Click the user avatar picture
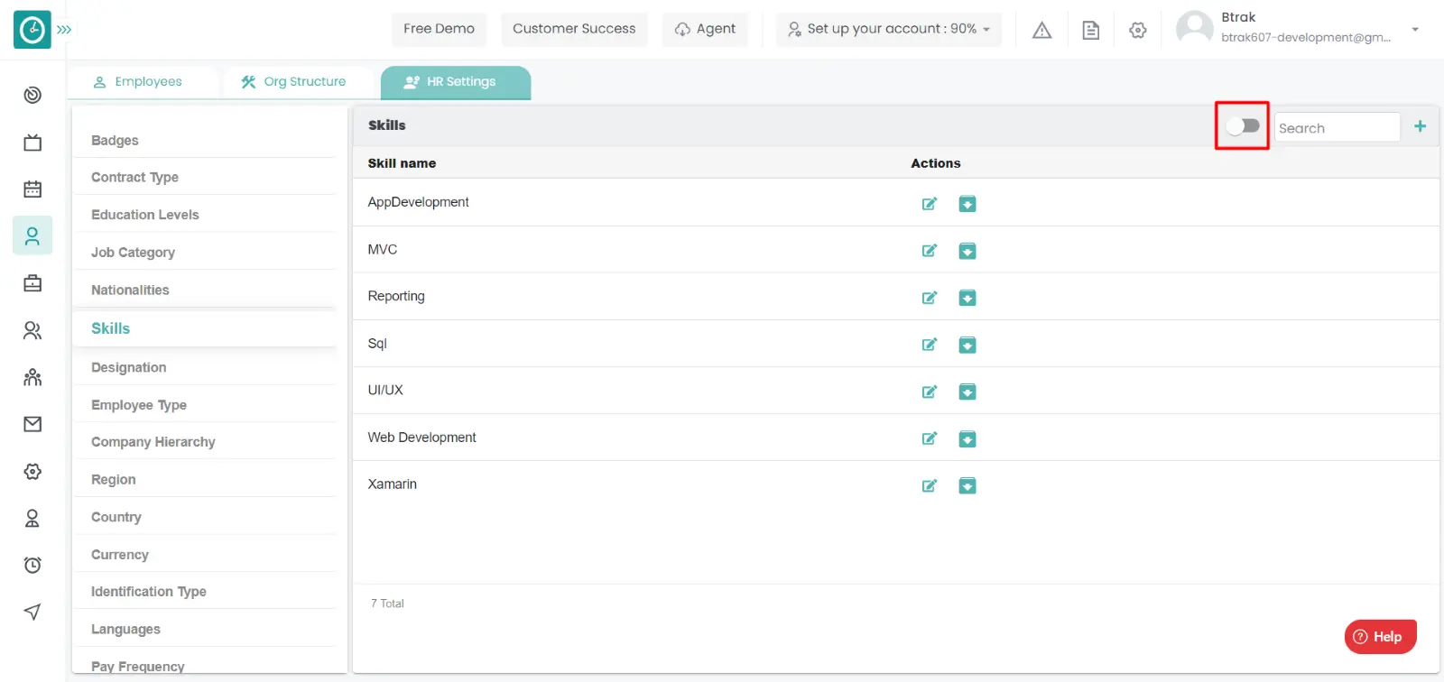The width and height of the screenshot is (1444, 682). 1194,28
